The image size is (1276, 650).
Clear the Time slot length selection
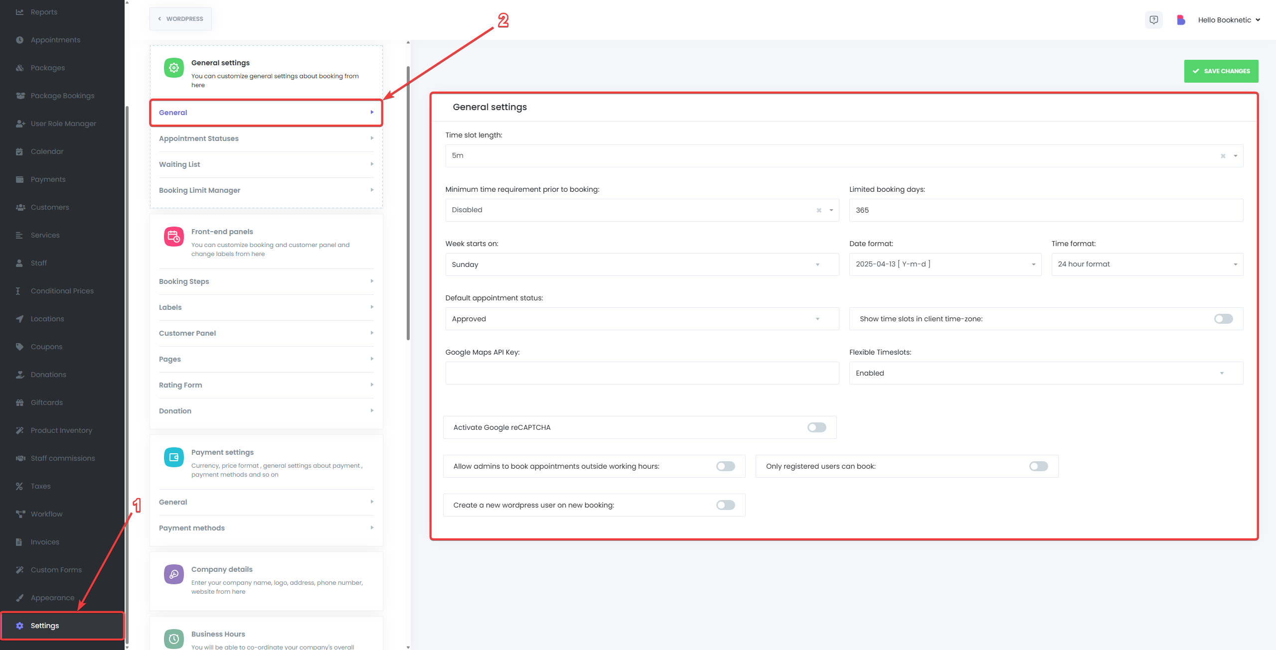1223,156
